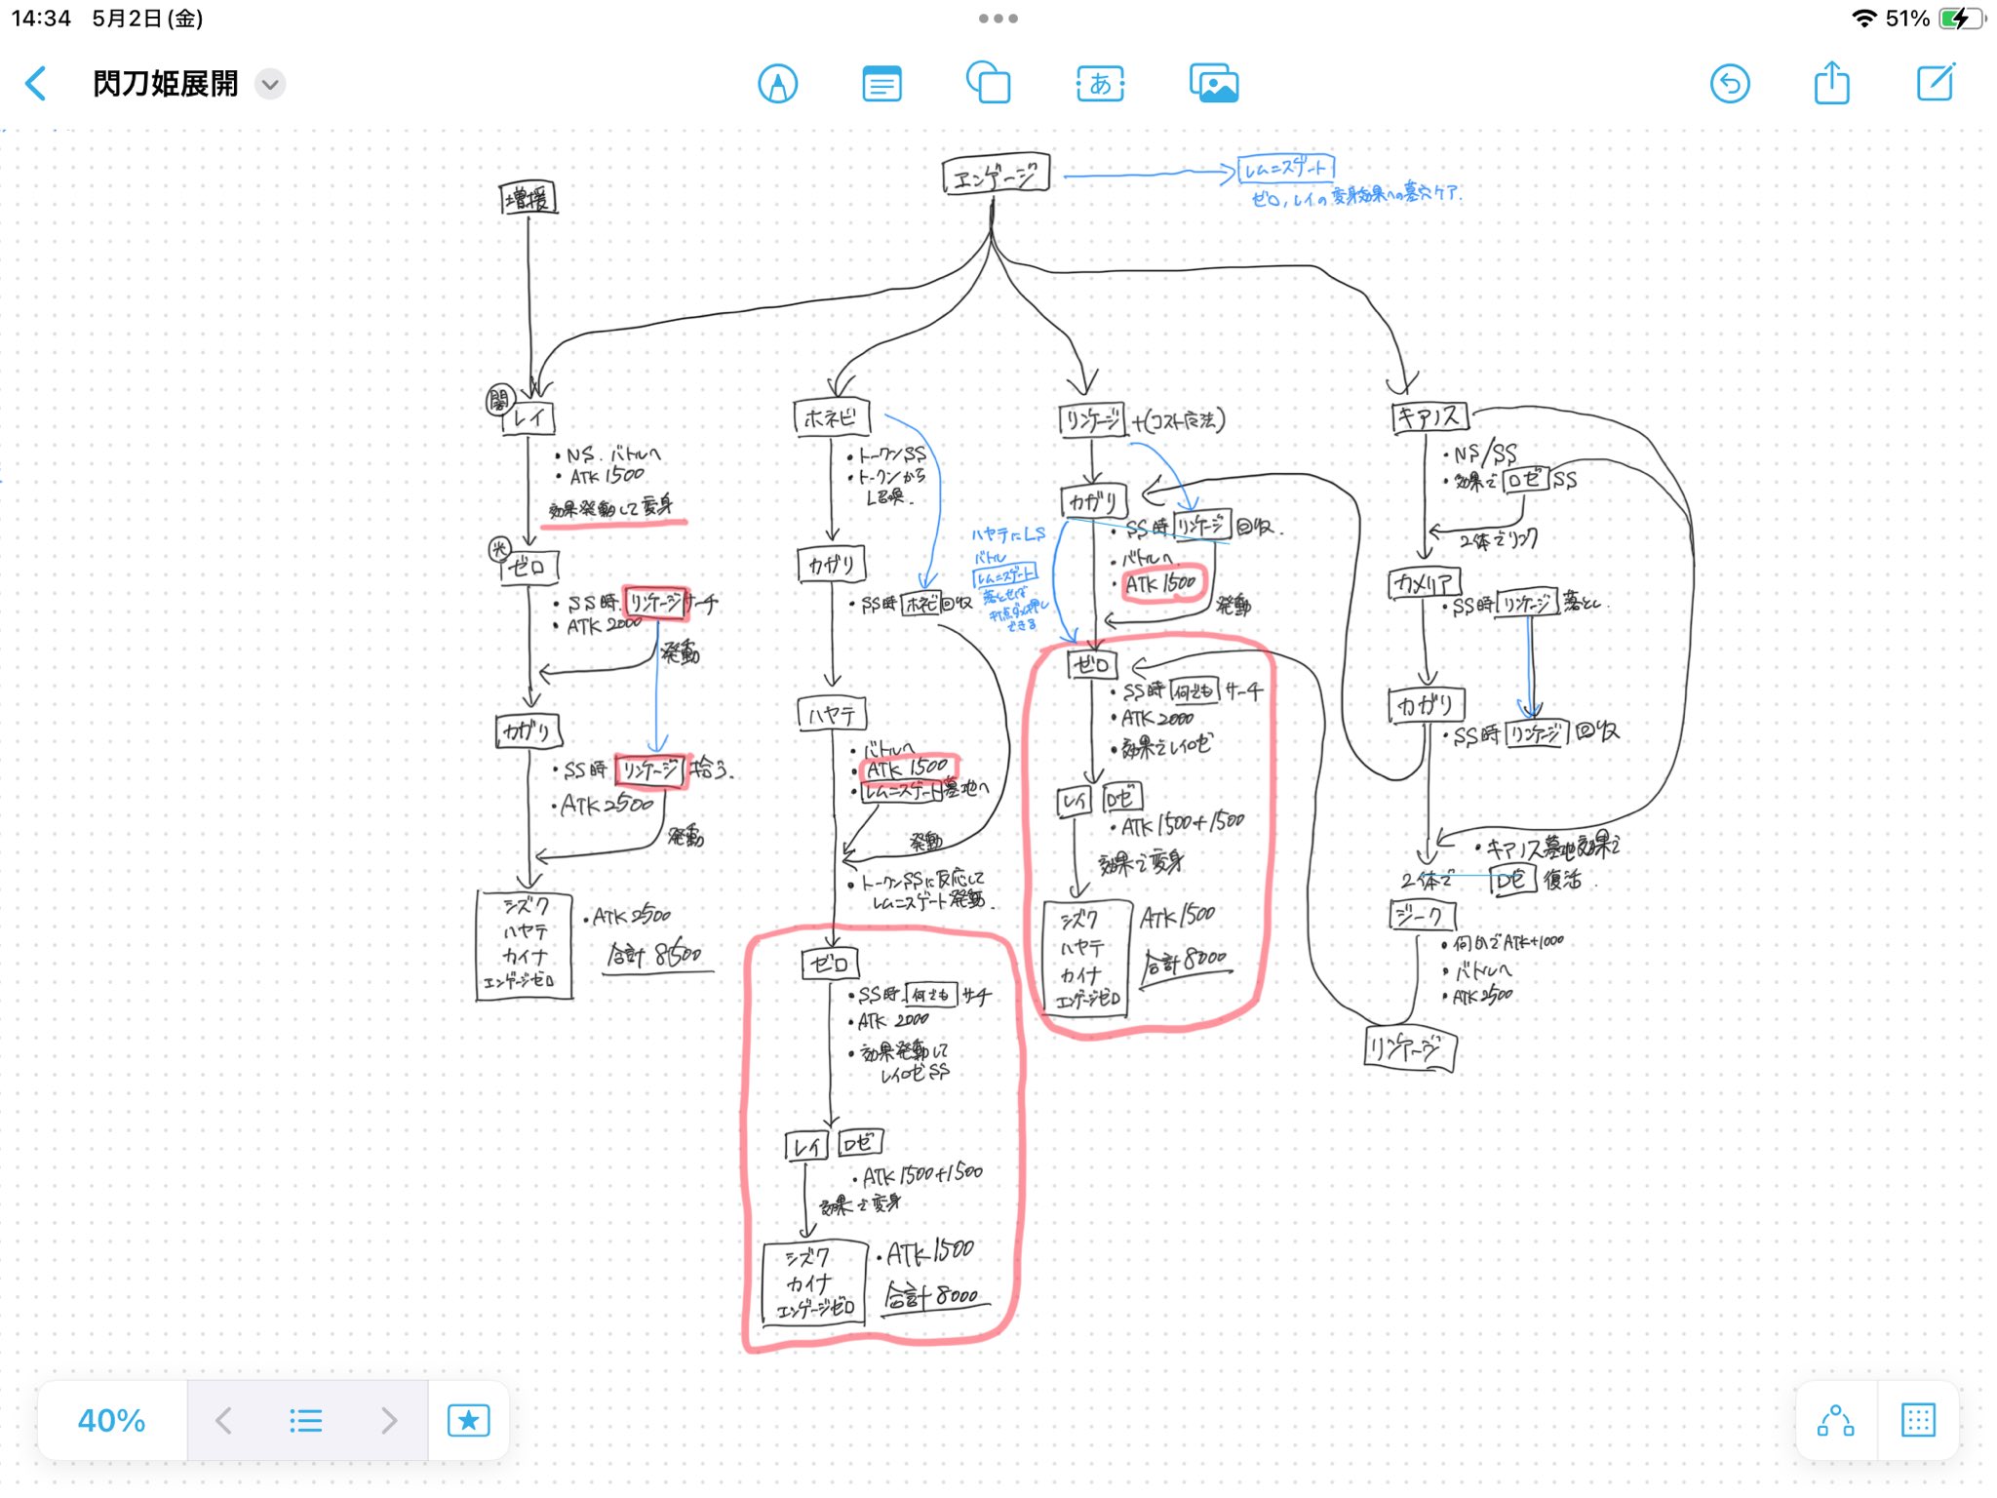Go to previous scene
The image size is (1997, 1498).
coord(224,1420)
